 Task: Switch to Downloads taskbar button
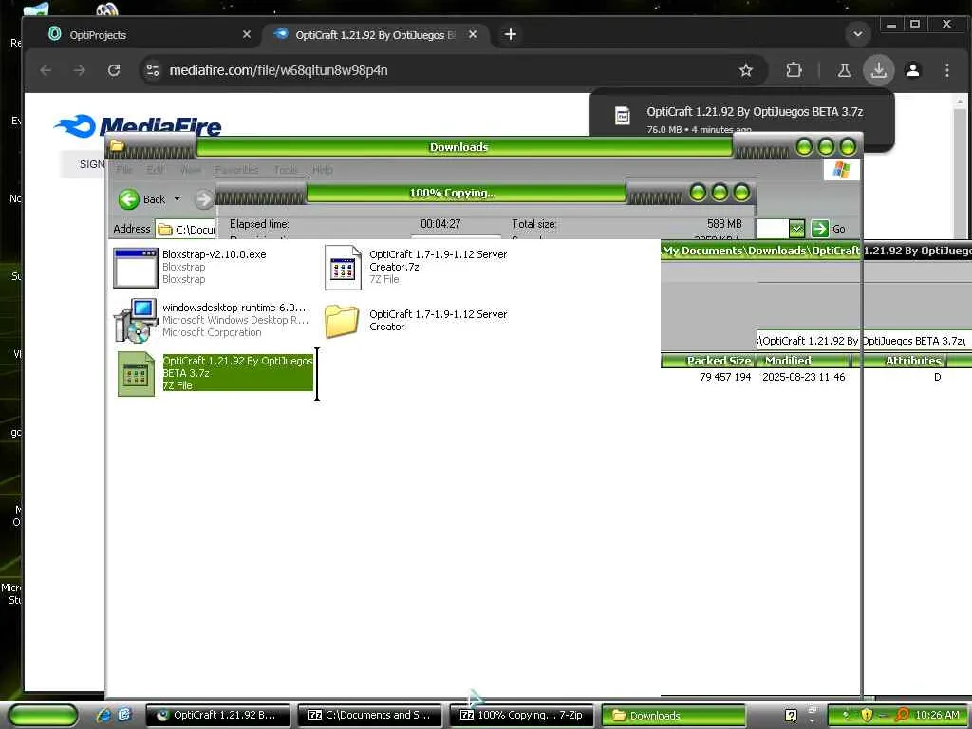point(673,715)
